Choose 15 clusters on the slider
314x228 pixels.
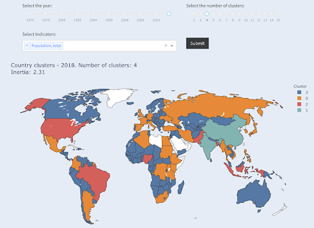coord(278,14)
